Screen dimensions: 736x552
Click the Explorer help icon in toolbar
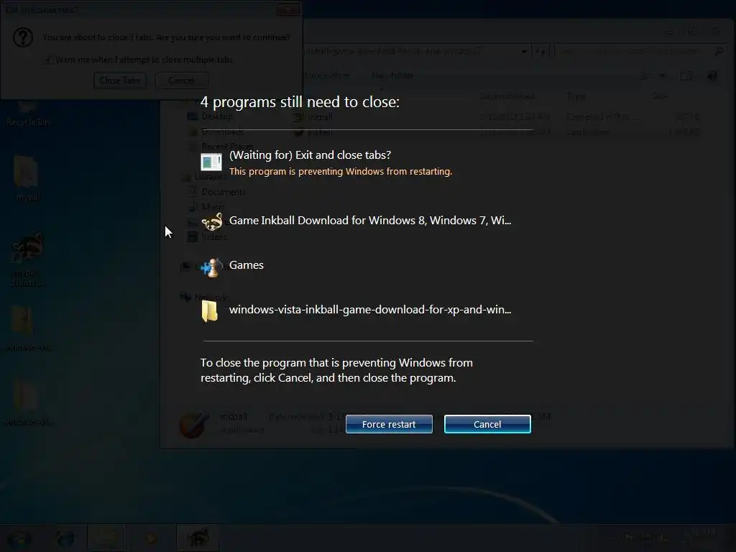[x=712, y=76]
